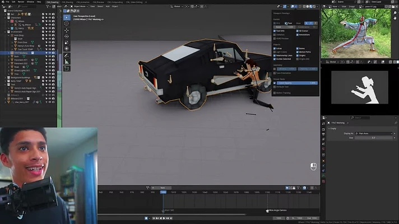
Task: Collapse the Characters collection
Action: 5,18
